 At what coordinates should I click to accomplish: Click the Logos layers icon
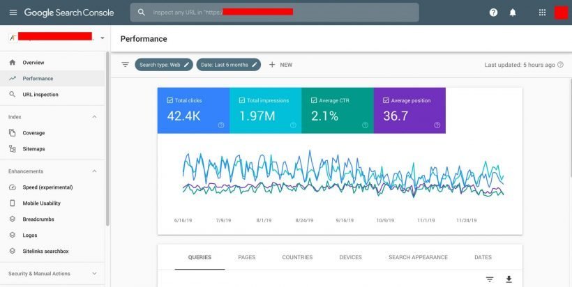(13, 235)
